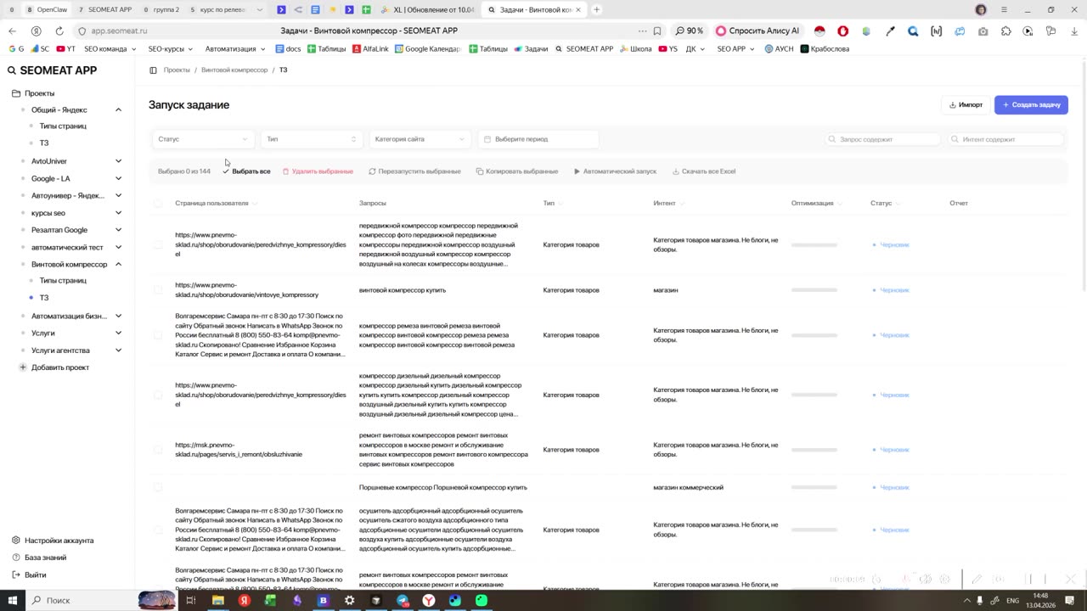This screenshot has width=1087, height=611.
Task: Click the Создать задачу button
Action: pyautogui.click(x=1031, y=105)
